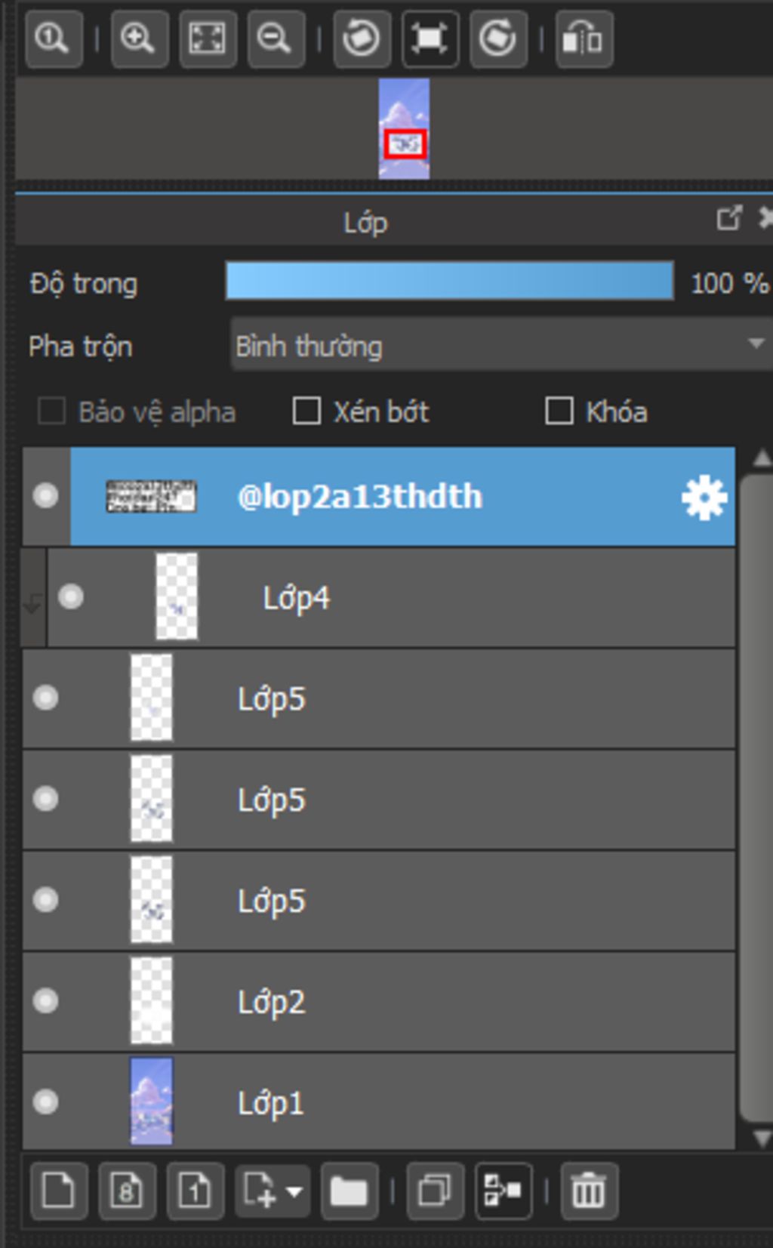Image resolution: width=773 pixels, height=1248 pixels.
Task: Delete the selected layer with trash icon
Action: [x=589, y=1191]
